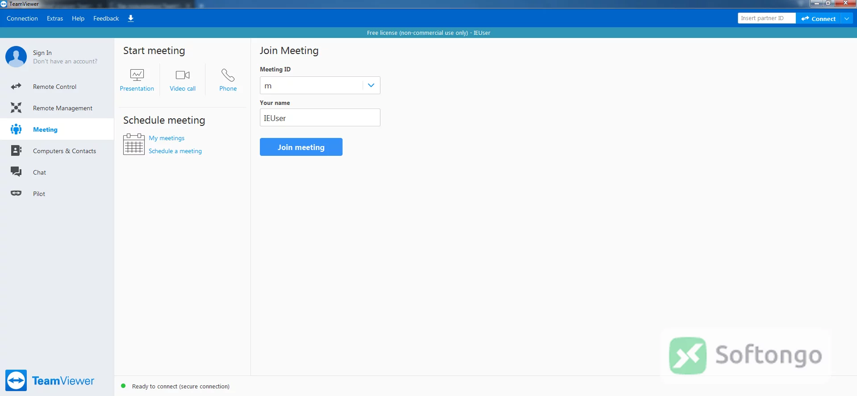Click the Remote Management icon

click(16, 108)
